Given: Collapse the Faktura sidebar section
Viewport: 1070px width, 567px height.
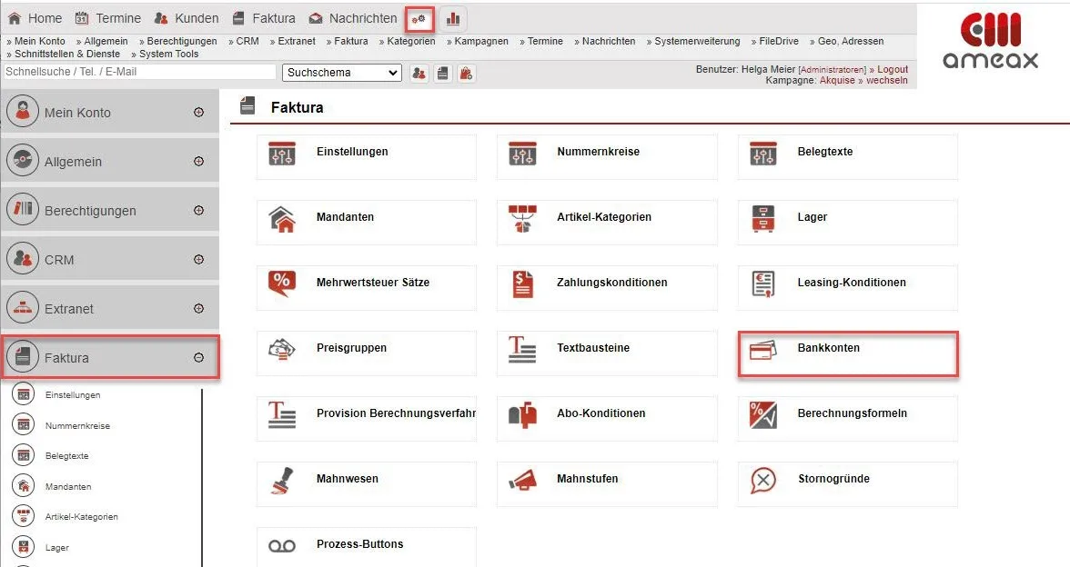Looking at the screenshot, I should pyautogui.click(x=198, y=358).
